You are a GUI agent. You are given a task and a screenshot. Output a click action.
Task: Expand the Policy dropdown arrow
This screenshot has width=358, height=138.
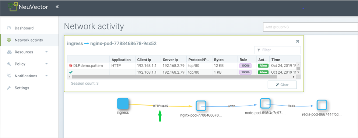46,64
